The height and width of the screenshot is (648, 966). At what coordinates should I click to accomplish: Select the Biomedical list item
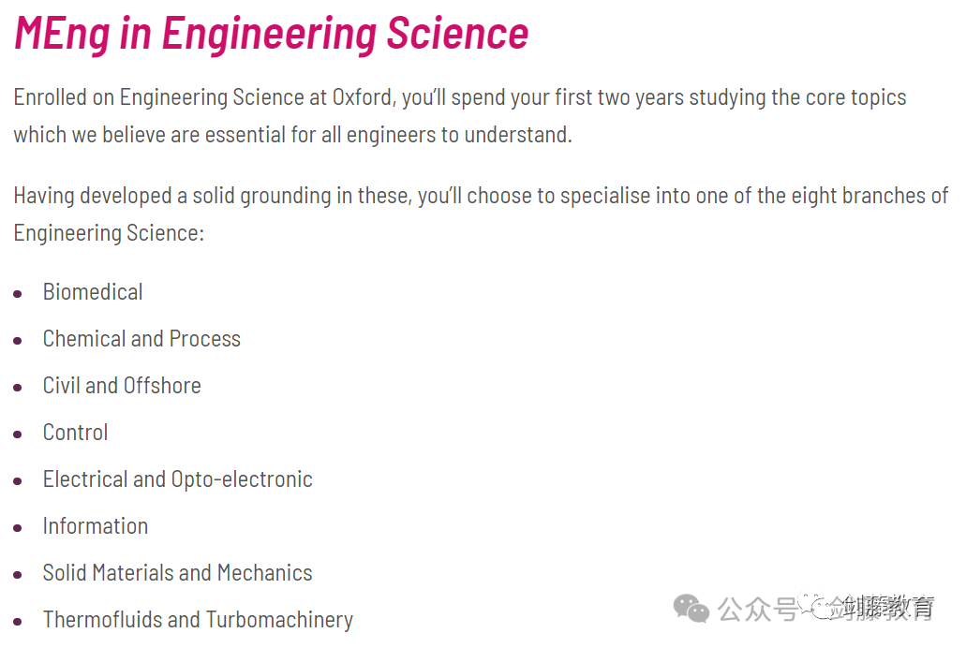93,292
